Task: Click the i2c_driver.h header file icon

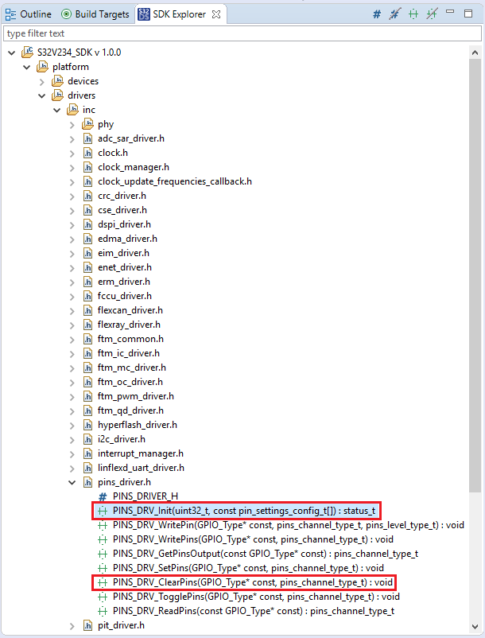Action: 87,439
